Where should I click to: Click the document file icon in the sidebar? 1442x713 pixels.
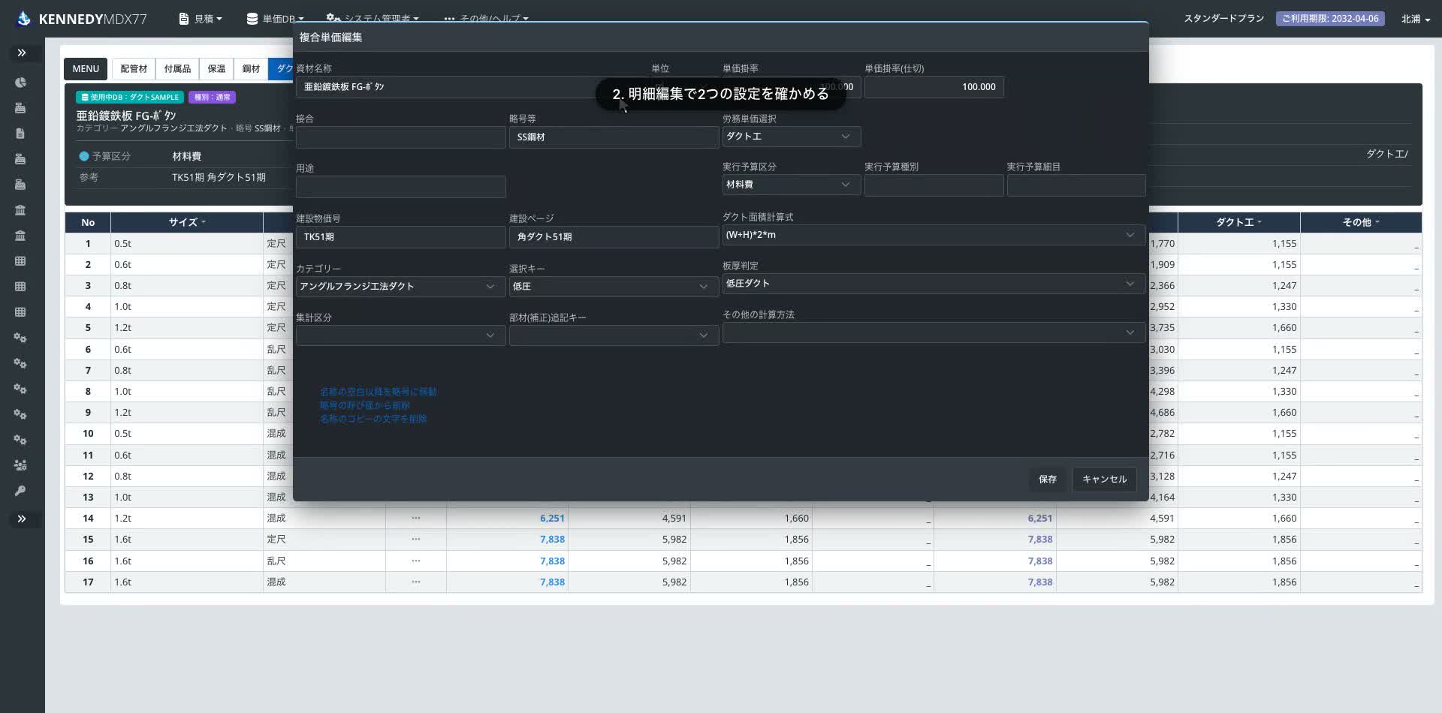[x=20, y=134]
